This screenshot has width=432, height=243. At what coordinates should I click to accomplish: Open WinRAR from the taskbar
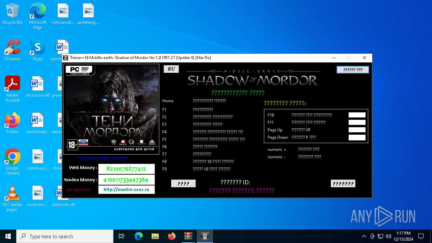pos(188,236)
